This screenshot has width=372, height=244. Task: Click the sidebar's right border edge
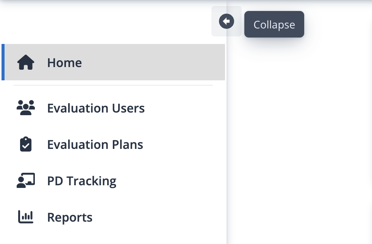(x=227, y=142)
